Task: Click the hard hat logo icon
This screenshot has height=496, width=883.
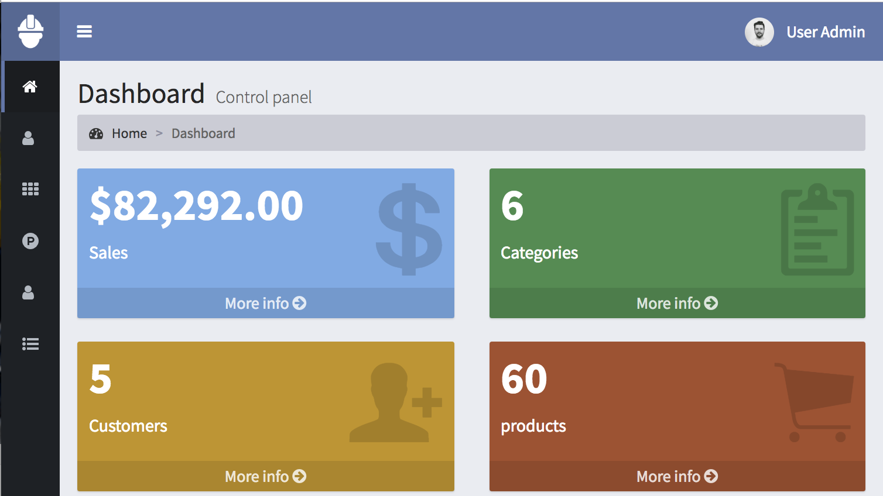Action: click(30, 32)
